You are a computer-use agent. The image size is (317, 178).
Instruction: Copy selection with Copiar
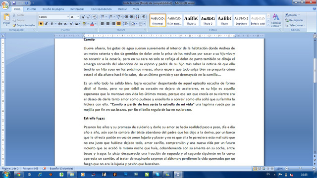pos(19,20)
